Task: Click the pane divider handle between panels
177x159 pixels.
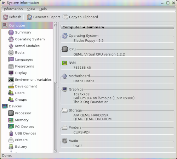Action: coord(58,87)
